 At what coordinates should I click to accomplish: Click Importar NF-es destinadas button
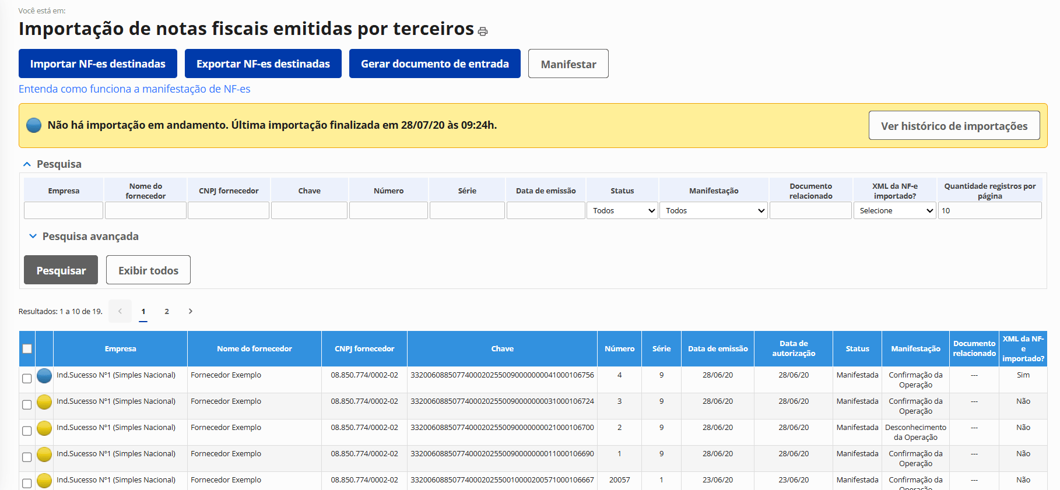coord(98,64)
